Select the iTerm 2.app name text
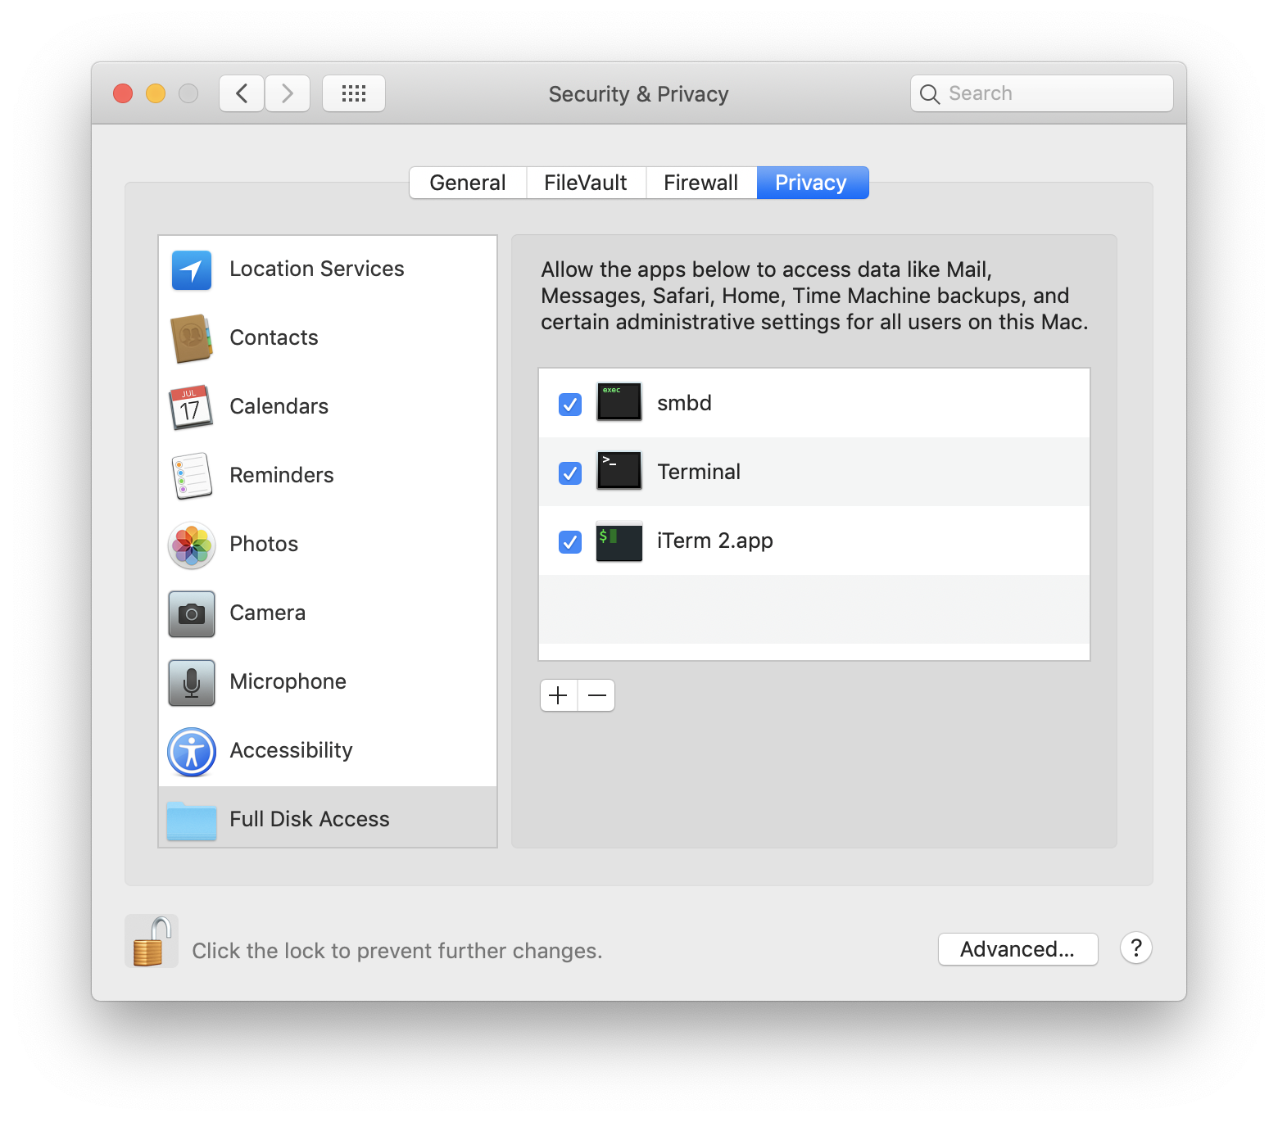This screenshot has width=1278, height=1122. [715, 541]
